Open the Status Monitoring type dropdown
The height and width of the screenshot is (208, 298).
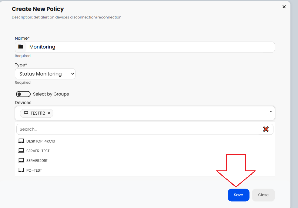point(45,74)
